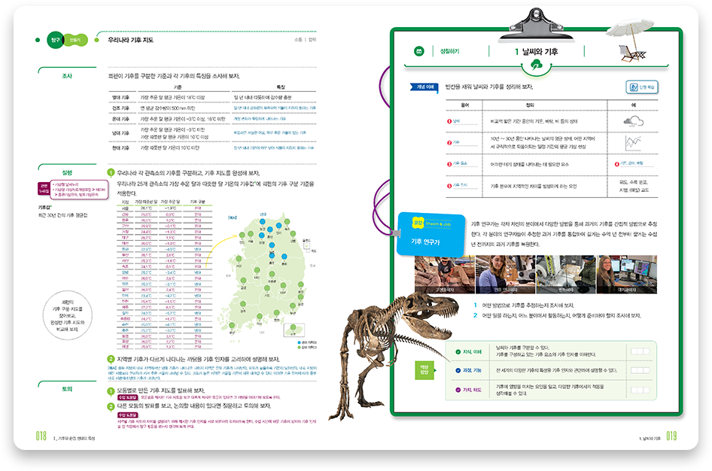Click the first 수업 도움말 tag
Viewport: 712px width, 471px height.
(x=128, y=397)
